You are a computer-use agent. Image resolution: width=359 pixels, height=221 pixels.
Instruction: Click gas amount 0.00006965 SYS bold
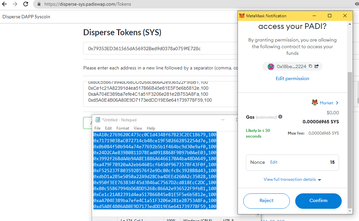321,122
